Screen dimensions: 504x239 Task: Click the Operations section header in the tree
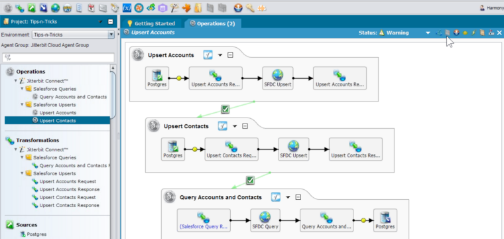[x=31, y=72]
